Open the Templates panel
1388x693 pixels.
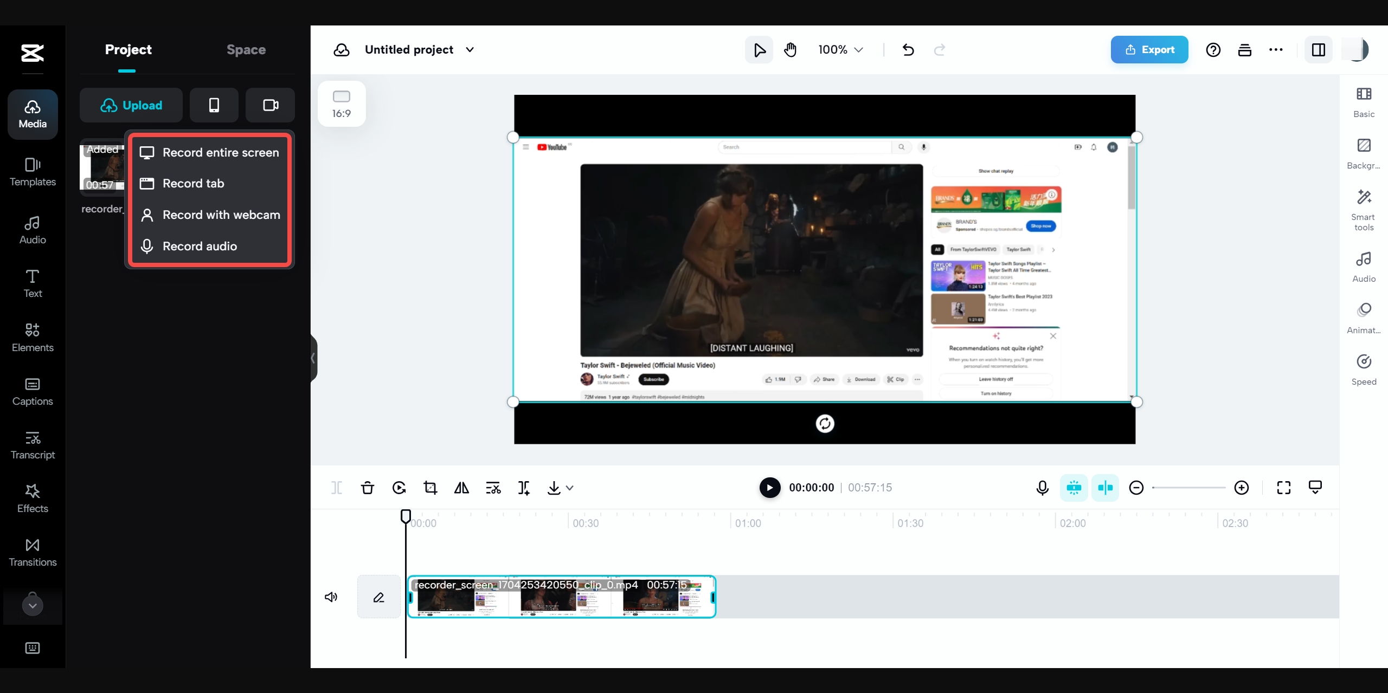click(33, 172)
